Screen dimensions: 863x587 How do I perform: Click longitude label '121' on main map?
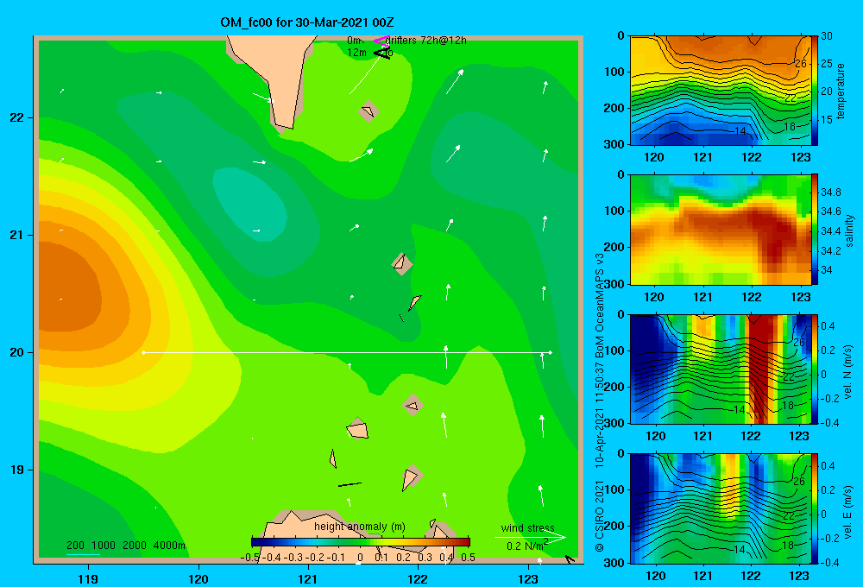coord(308,578)
